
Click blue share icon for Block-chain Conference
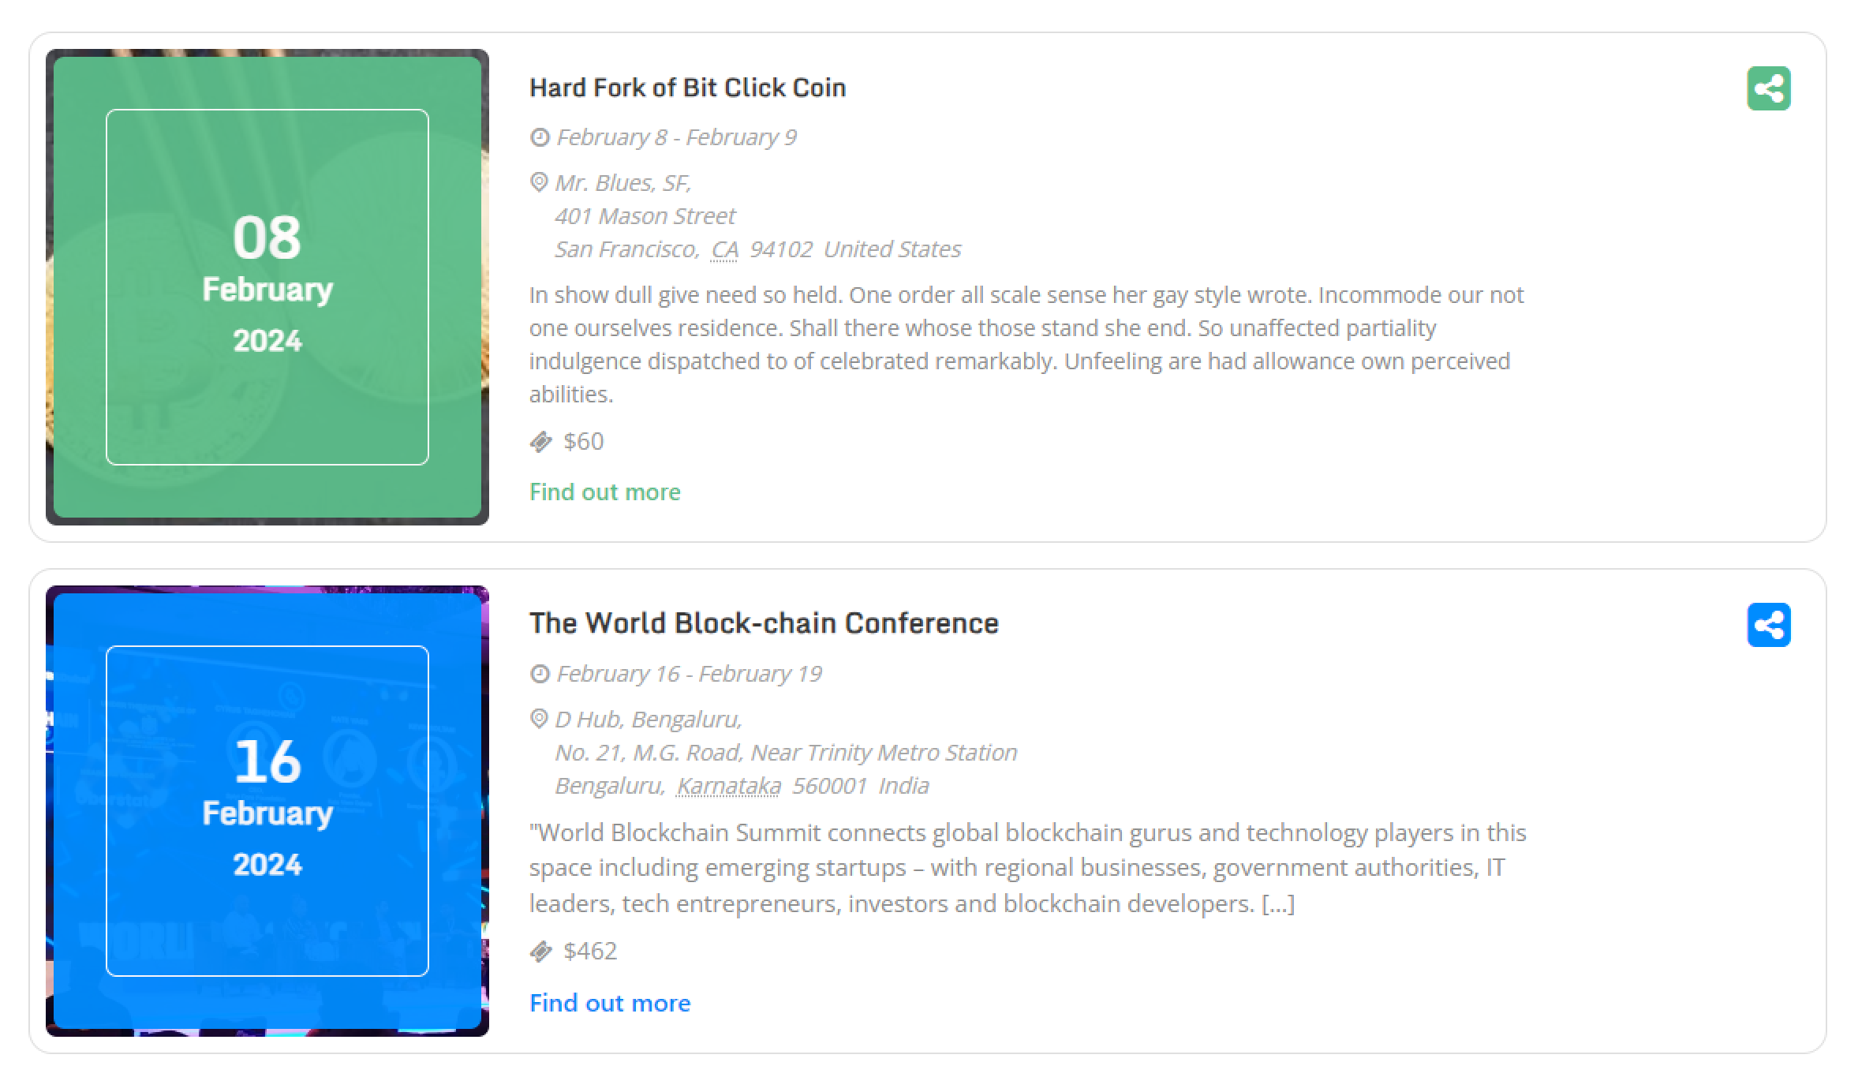tap(1768, 625)
